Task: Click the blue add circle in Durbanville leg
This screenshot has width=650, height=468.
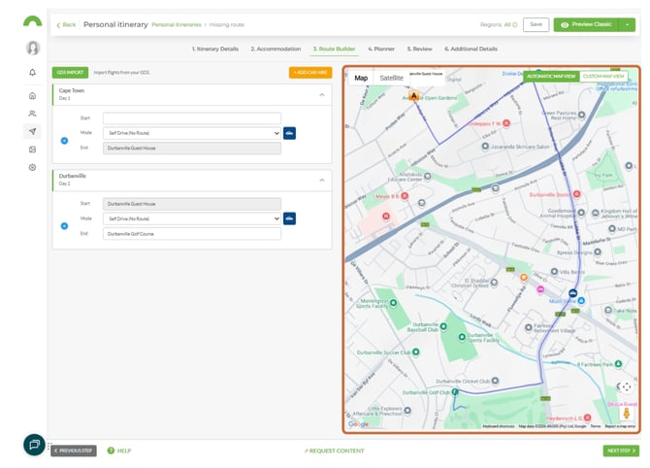Action: click(x=64, y=226)
